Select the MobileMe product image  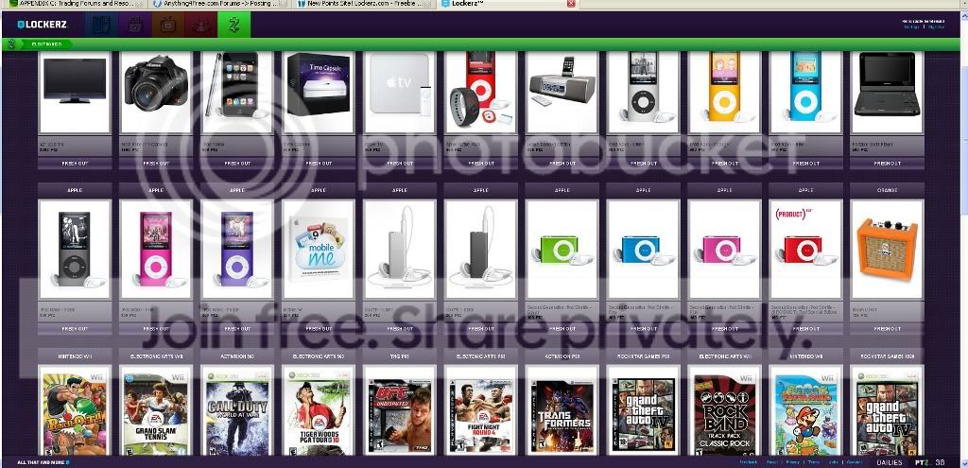[319, 250]
